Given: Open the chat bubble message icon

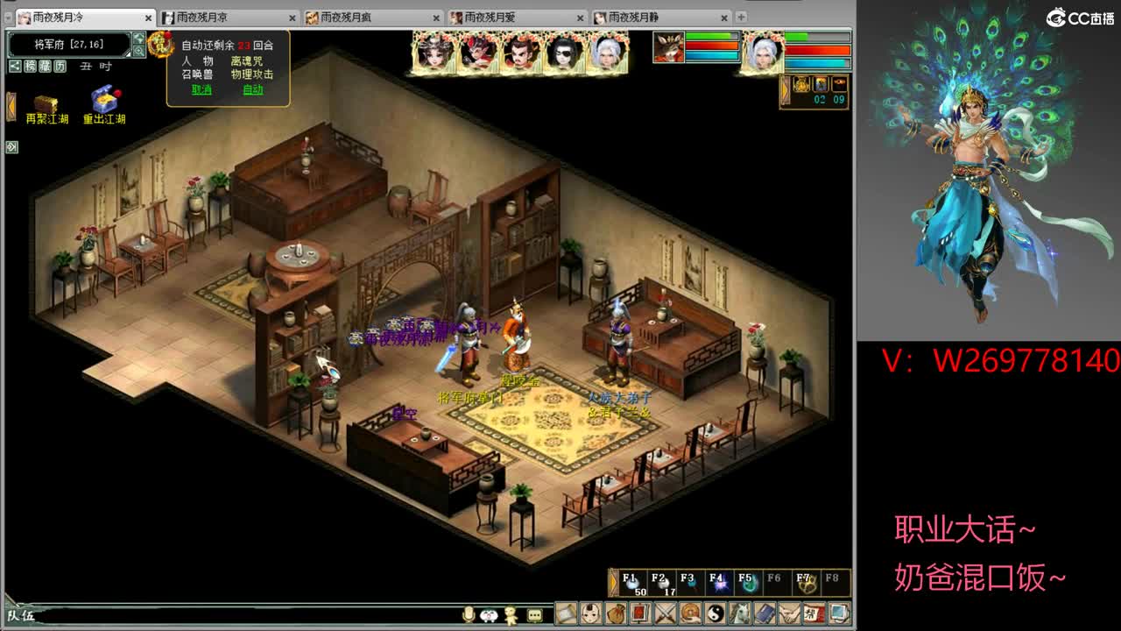Looking at the screenshot, I should point(534,615).
